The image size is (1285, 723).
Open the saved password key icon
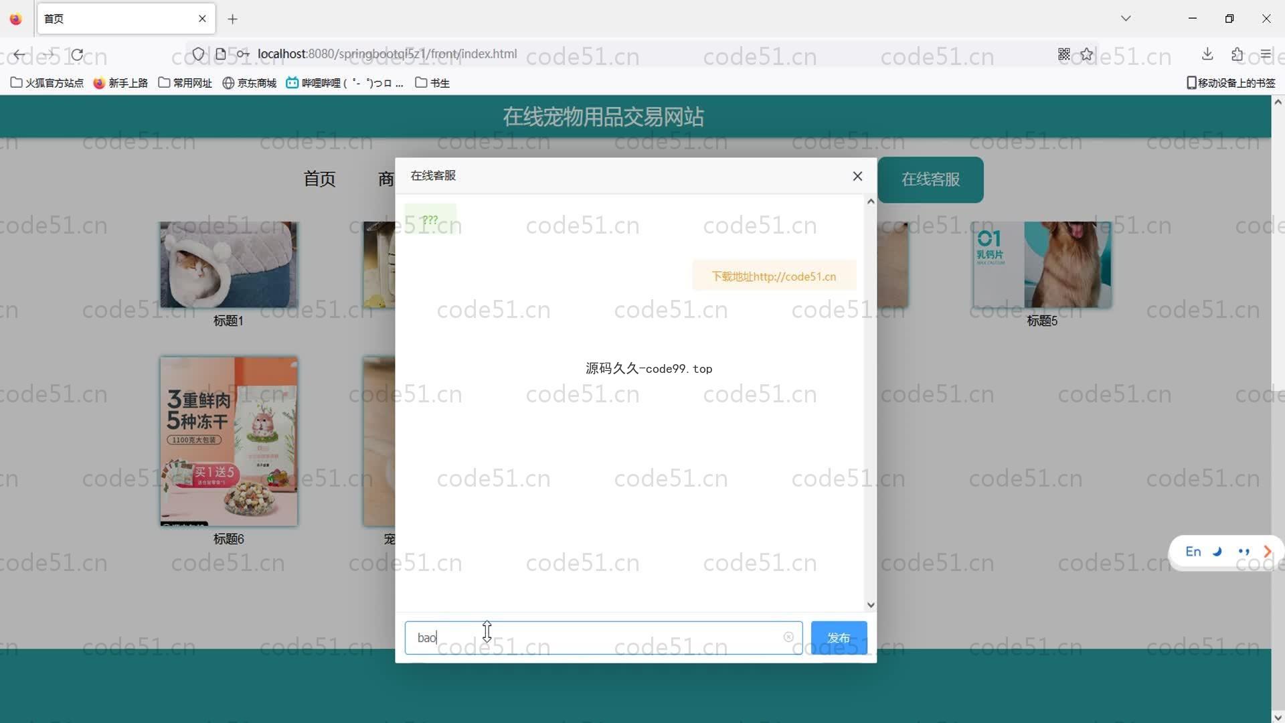pyautogui.click(x=243, y=54)
